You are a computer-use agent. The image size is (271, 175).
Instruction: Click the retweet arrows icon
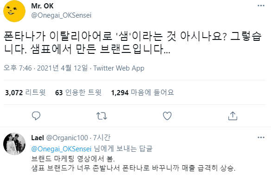click(x=101, y=116)
